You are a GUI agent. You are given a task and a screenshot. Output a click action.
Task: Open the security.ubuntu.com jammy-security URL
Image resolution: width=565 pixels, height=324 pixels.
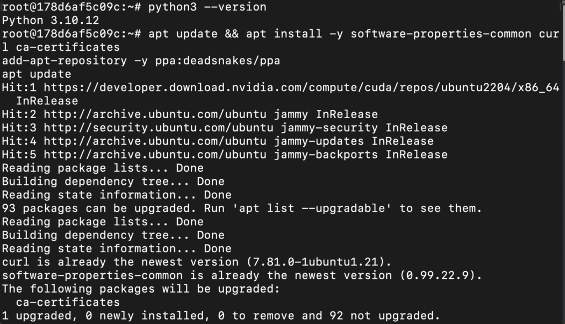point(159,128)
